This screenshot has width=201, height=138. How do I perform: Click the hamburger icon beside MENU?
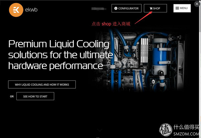pyautogui.click(x=177, y=8)
